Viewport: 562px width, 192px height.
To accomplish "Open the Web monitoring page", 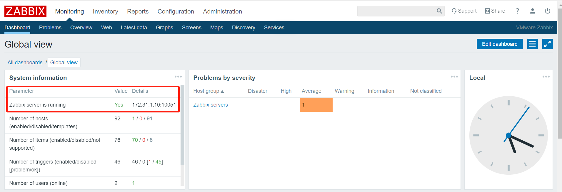I will tap(106, 28).
